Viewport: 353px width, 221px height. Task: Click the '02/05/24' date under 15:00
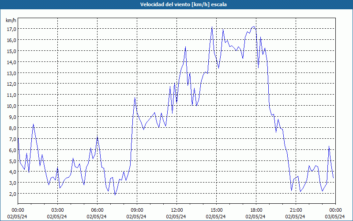pyautogui.click(x=216, y=217)
